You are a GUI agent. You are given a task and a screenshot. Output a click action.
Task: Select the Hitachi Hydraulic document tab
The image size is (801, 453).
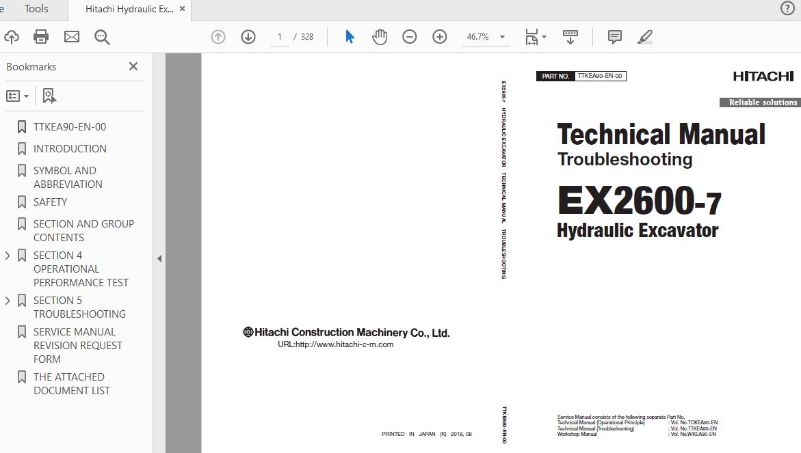129,9
